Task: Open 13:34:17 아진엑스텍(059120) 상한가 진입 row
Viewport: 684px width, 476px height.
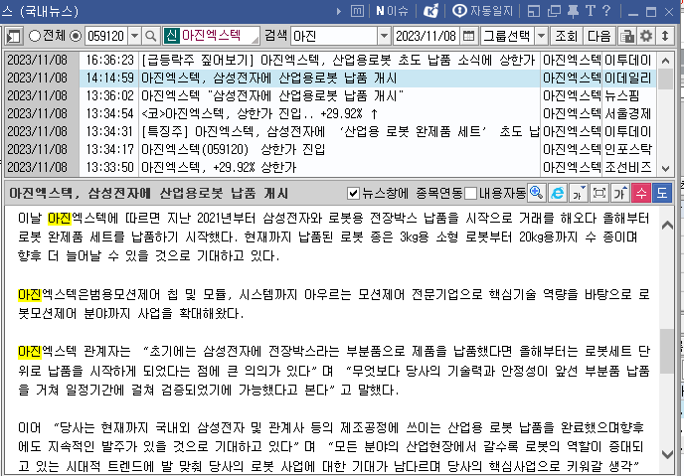Action: (x=330, y=149)
